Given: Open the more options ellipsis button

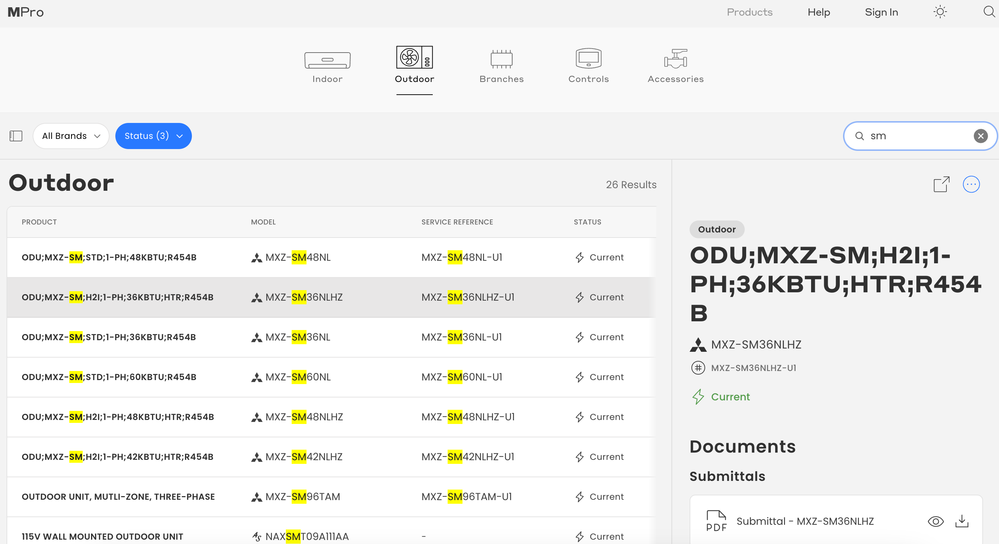Looking at the screenshot, I should (971, 184).
